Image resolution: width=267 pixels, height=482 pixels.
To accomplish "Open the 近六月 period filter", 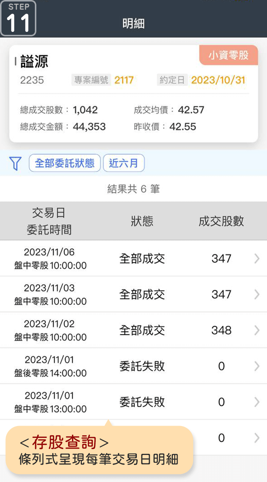I will (123, 163).
